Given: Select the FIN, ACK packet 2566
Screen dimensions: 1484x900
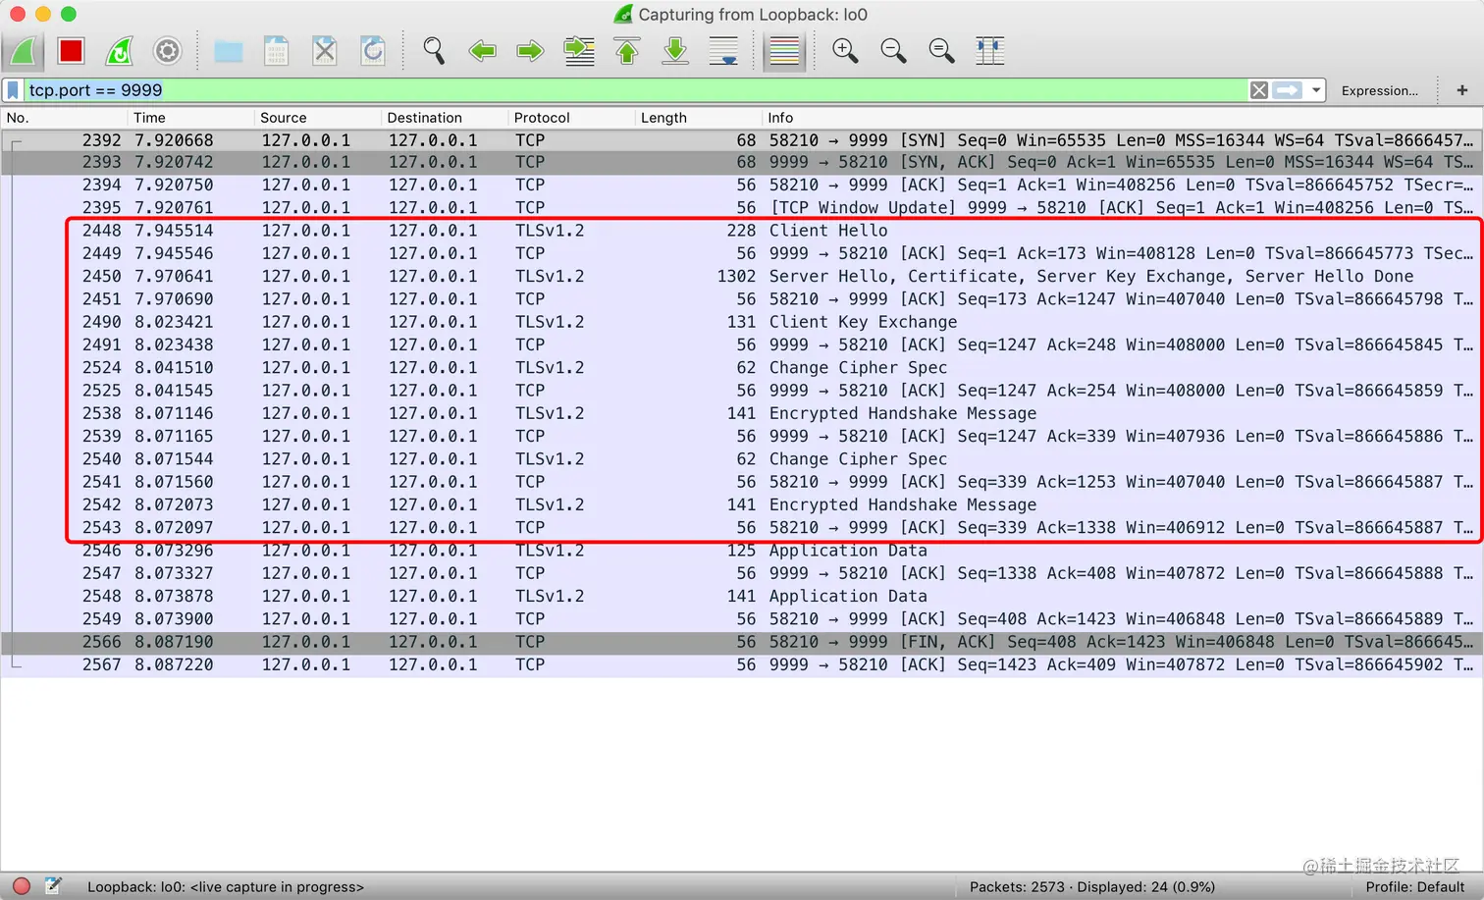Looking at the screenshot, I should pos(742,642).
